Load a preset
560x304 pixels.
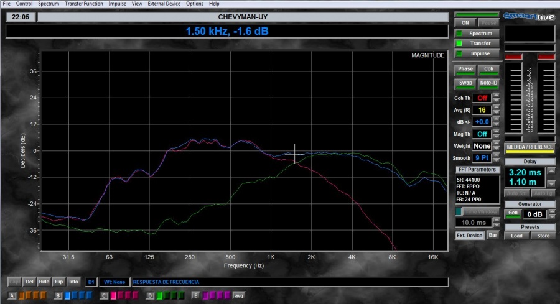(516, 236)
